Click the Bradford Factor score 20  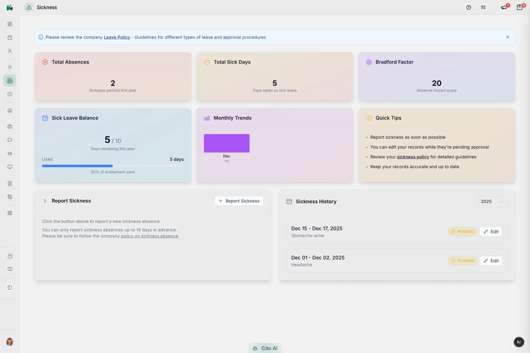pyautogui.click(x=436, y=83)
